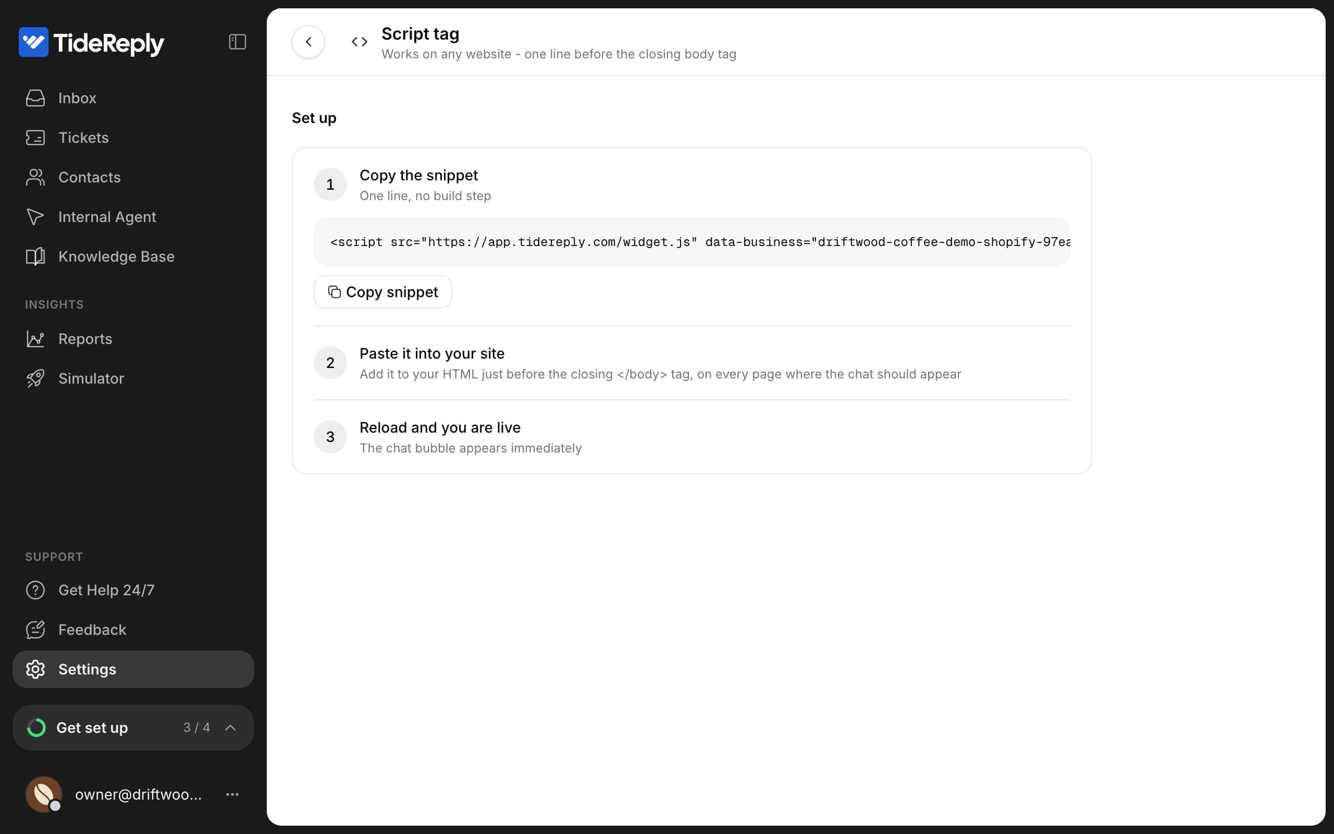The image size is (1334, 834).
Task: Select the Settings menu item
Action: tap(133, 669)
